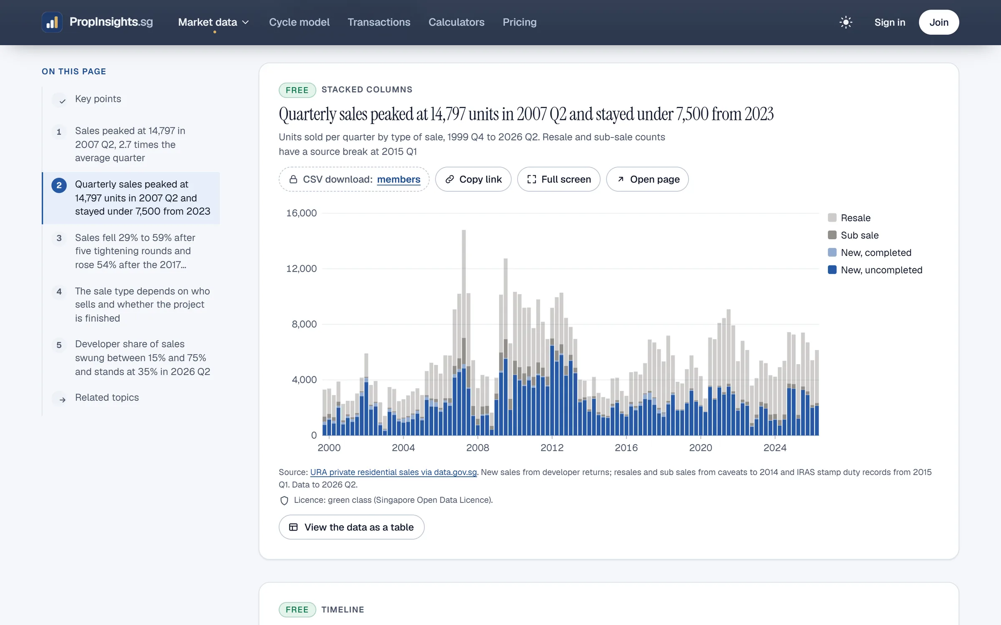Expand the Market data dropdown chevron
The height and width of the screenshot is (625, 1001).
pyautogui.click(x=246, y=22)
